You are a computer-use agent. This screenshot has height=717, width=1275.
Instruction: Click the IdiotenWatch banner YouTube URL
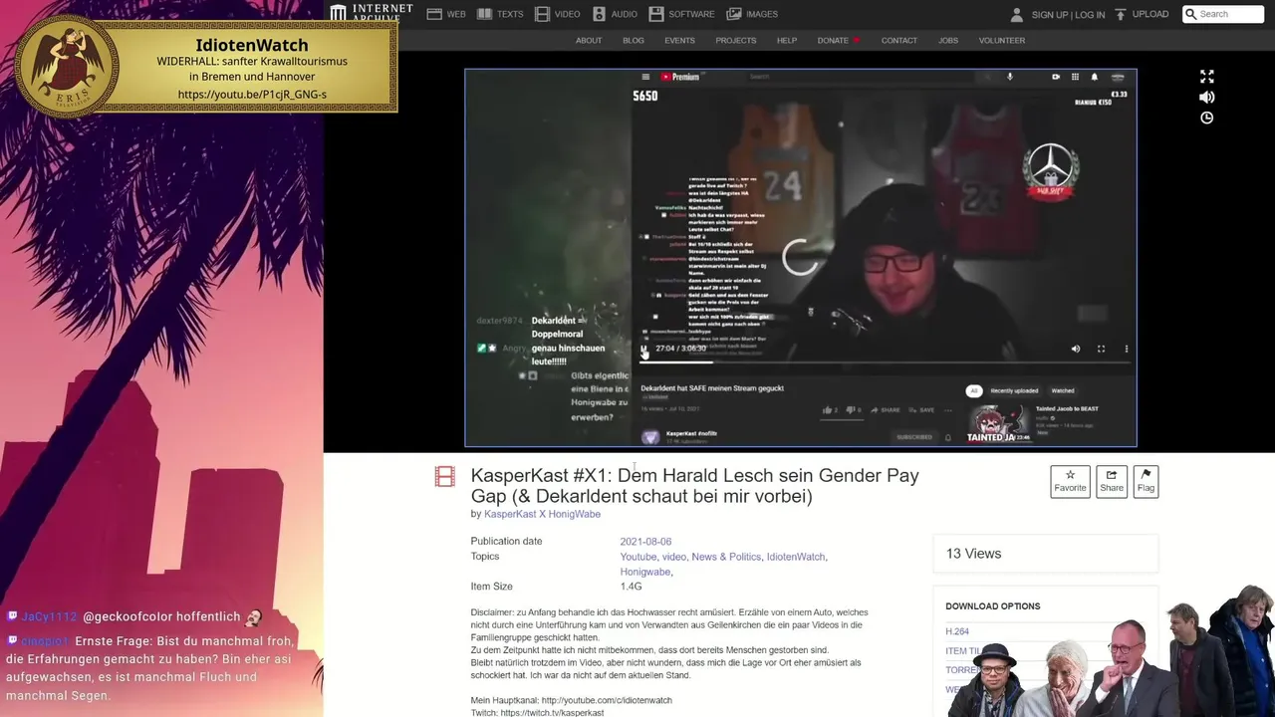[x=252, y=95]
